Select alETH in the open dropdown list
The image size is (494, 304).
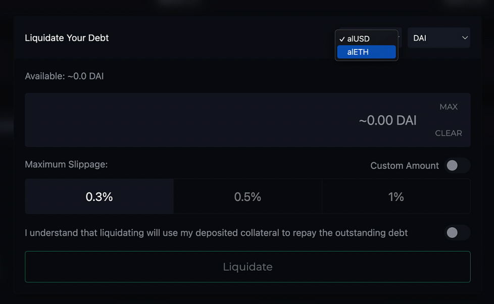pyautogui.click(x=366, y=52)
